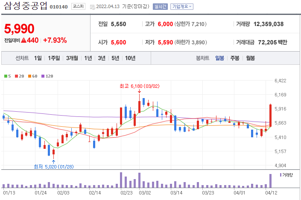
Task: Click the 저가 5,590 value
Action: pos(165,42)
